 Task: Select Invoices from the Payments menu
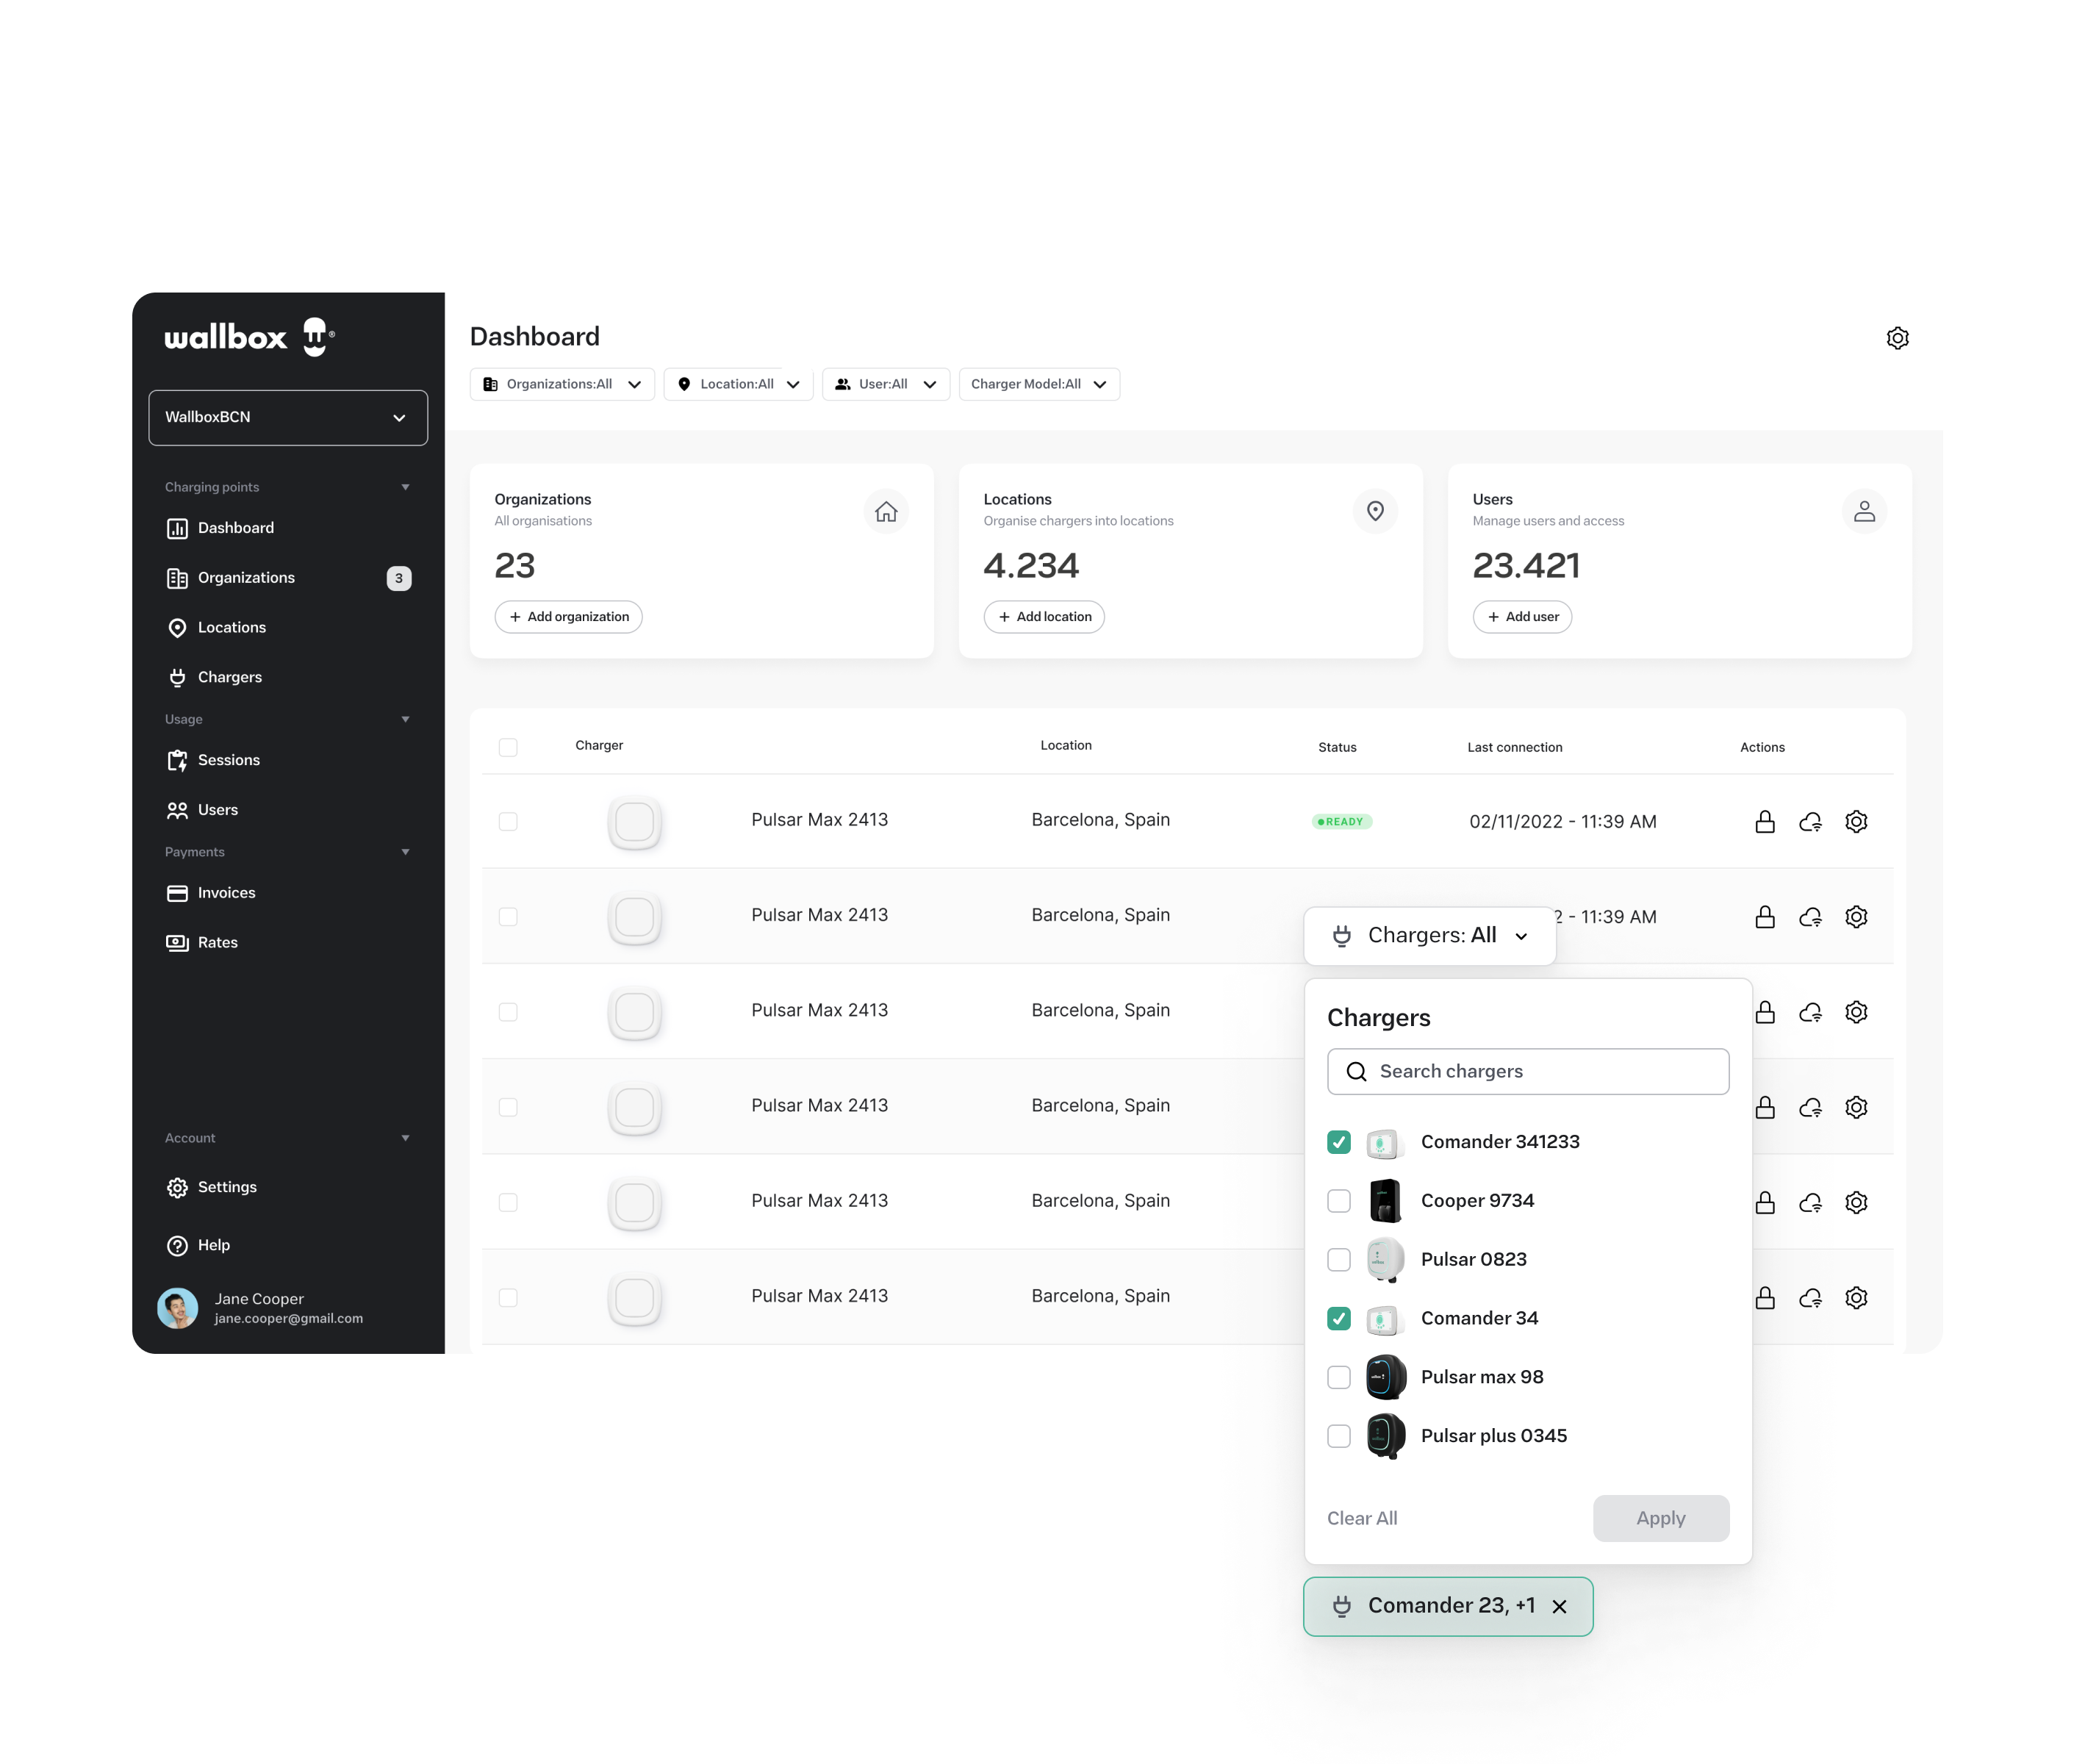tap(228, 892)
